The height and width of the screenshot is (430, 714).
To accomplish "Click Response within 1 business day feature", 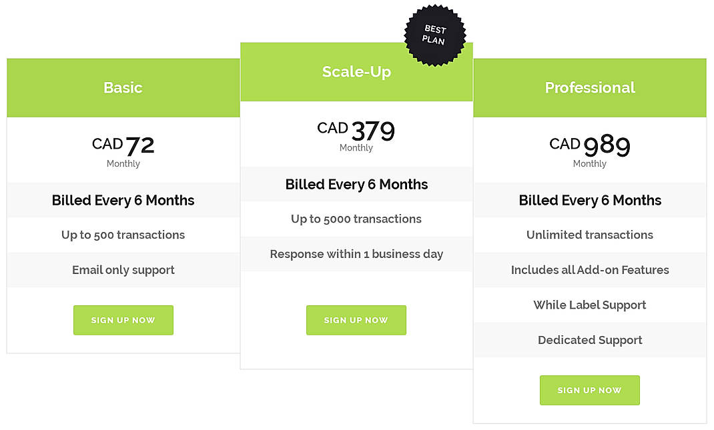I will click(356, 254).
